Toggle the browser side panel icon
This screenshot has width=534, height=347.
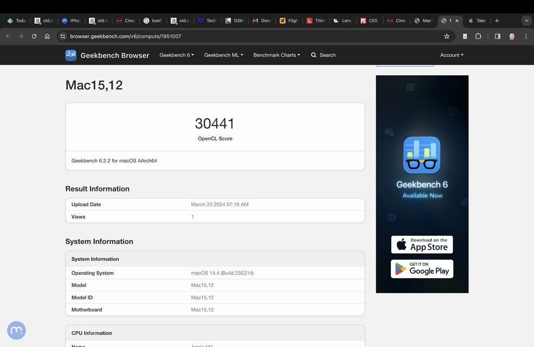(497, 36)
